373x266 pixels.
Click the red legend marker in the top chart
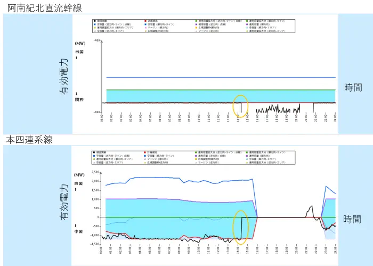coord(145,21)
